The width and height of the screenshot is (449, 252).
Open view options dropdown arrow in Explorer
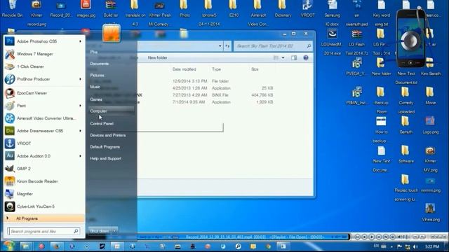coord(283,57)
